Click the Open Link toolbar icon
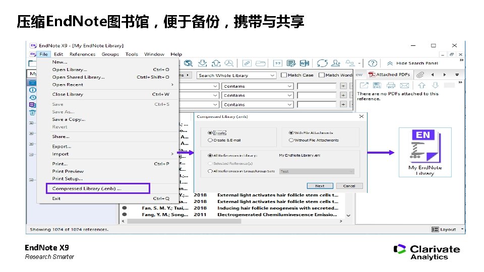Screen dimensions: 484x272 pyautogui.click(x=247, y=63)
